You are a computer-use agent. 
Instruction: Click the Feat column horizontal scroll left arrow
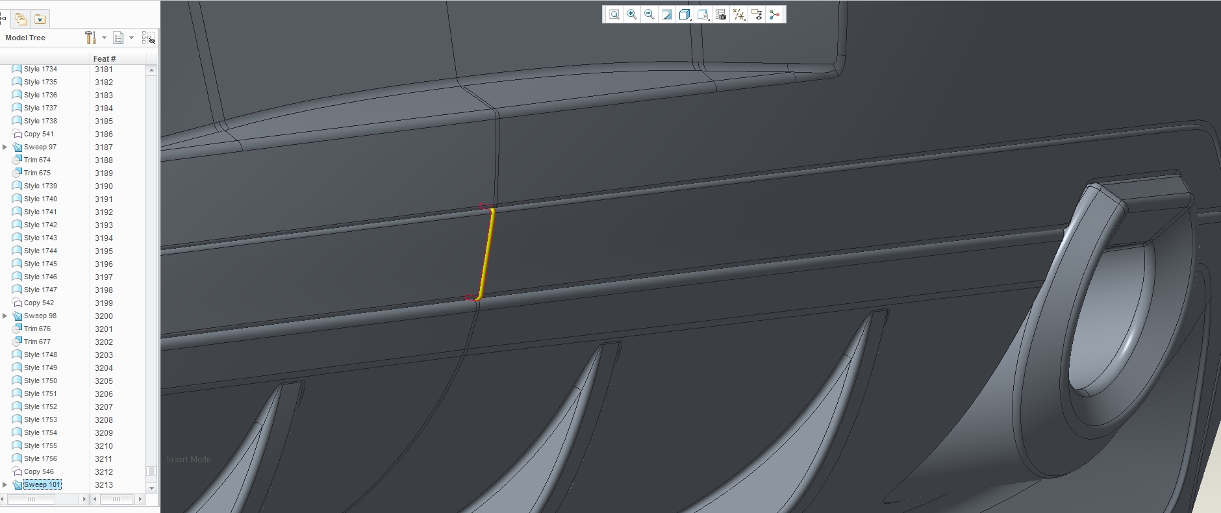[x=95, y=499]
